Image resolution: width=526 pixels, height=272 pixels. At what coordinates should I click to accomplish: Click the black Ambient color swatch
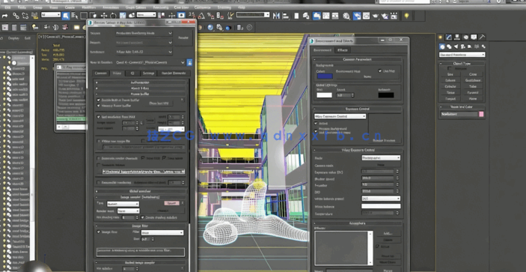(386, 95)
